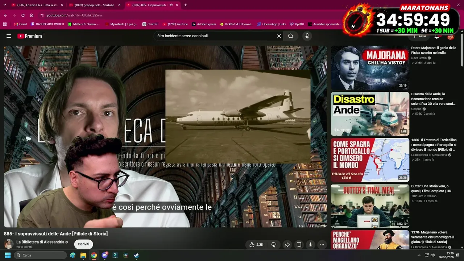
Task: Open the Gmail bookmark
Action: [20, 24]
